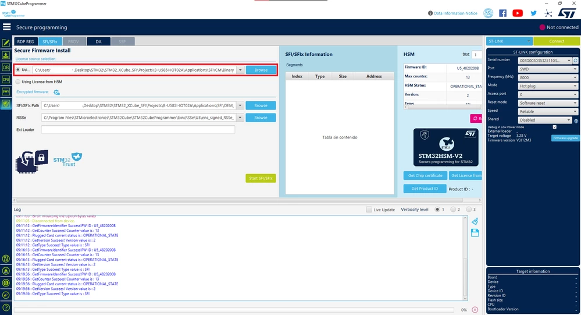This screenshot has width=581, height=315.
Task: Open the OB option bytes panel
Action: (x=6, y=68)
